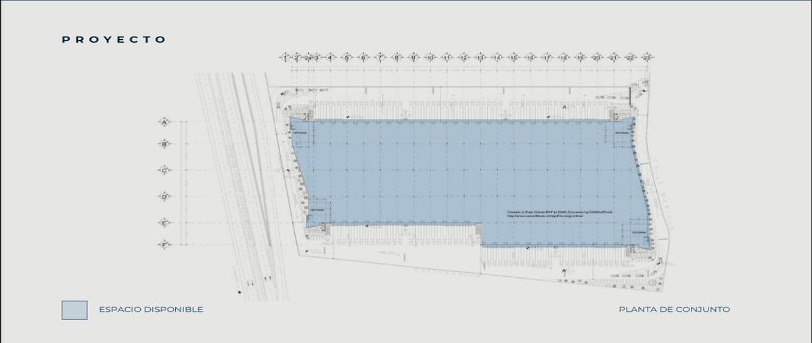
Task: Click column grid marker 22
Action: pos(630,57)
